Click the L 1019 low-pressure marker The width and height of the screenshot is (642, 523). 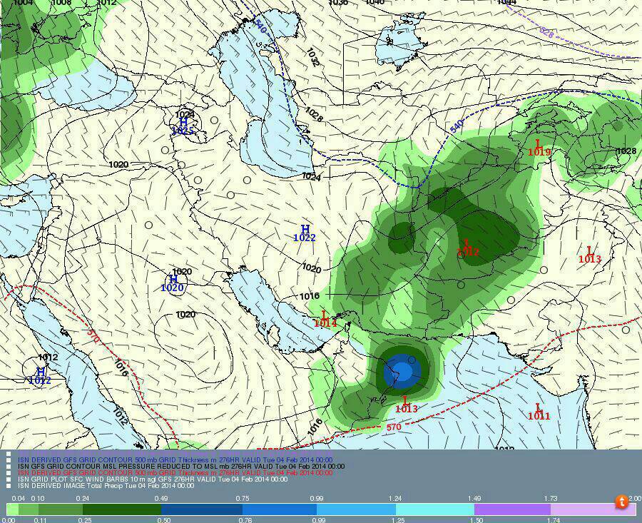click(539, 147)
